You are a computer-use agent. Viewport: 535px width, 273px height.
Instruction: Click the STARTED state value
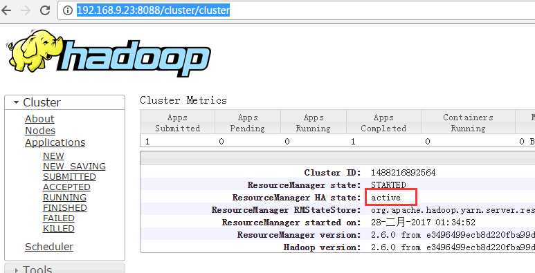click(x=388, y=185)
